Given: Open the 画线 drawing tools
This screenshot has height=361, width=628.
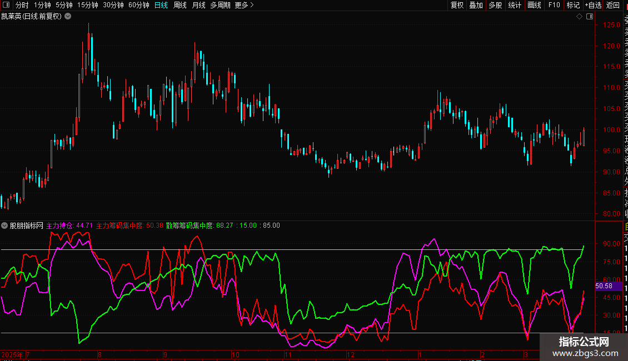Looking at the screenshot, I should [x=534, y=5].
